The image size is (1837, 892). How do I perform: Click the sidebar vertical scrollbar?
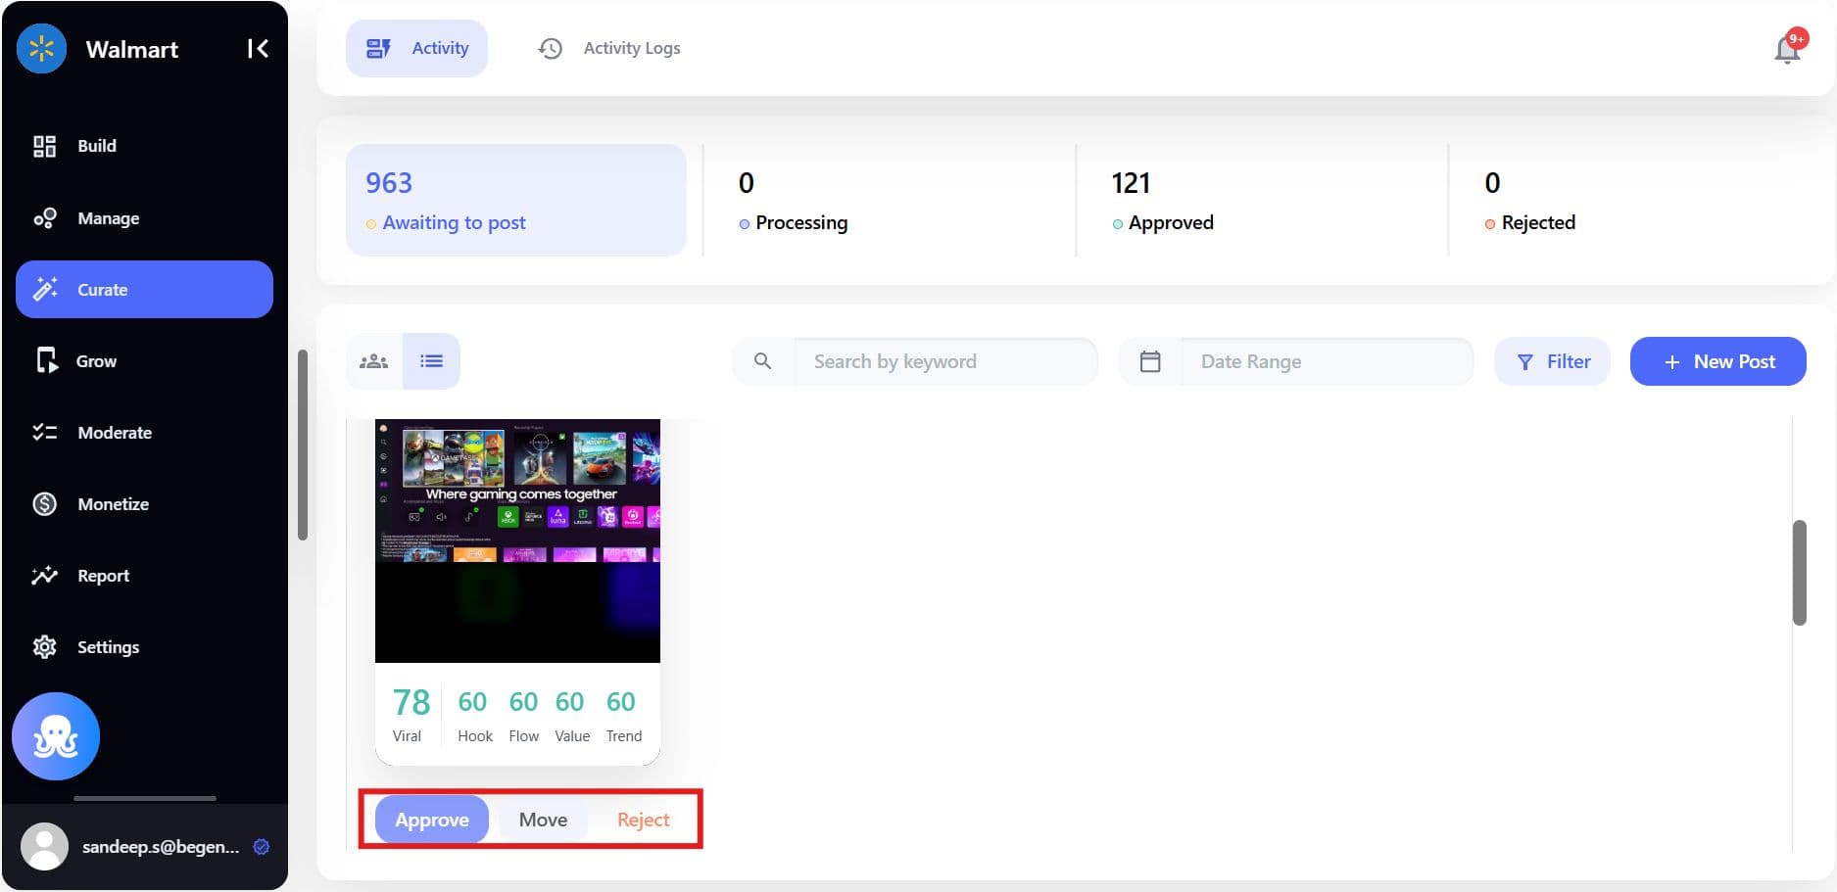pos(303,445)
